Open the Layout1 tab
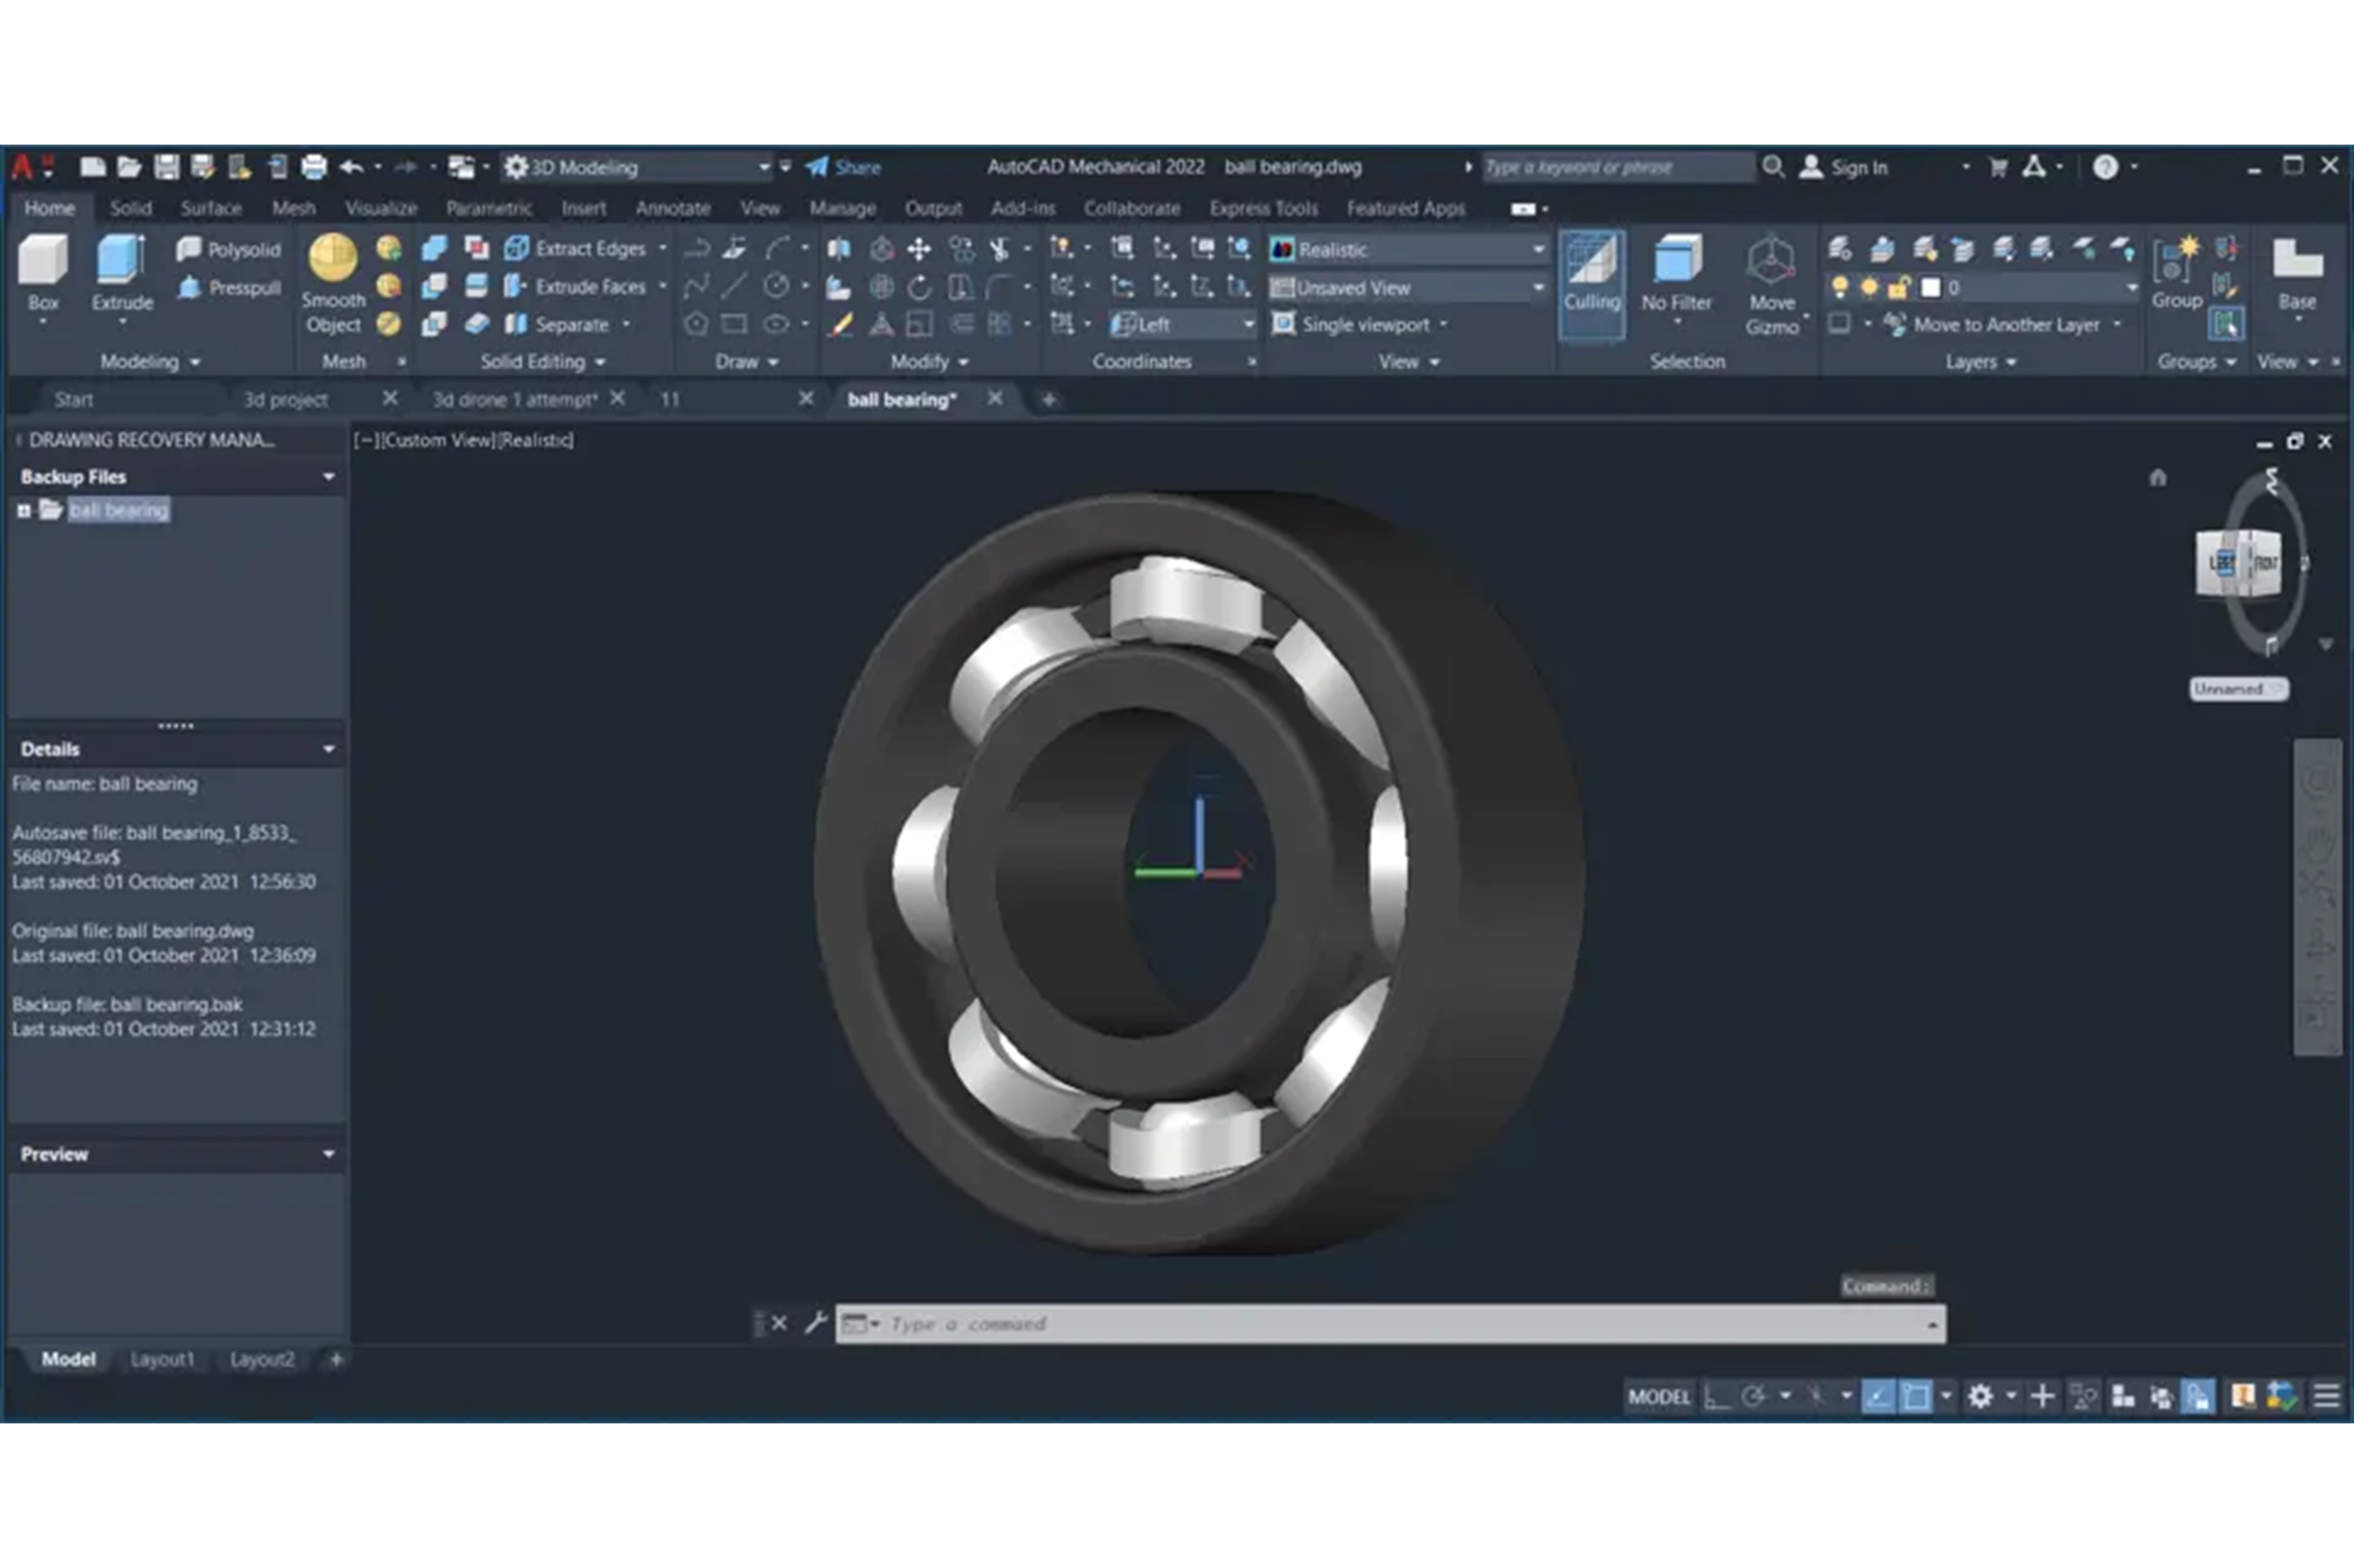 (x=162, y=1359)
